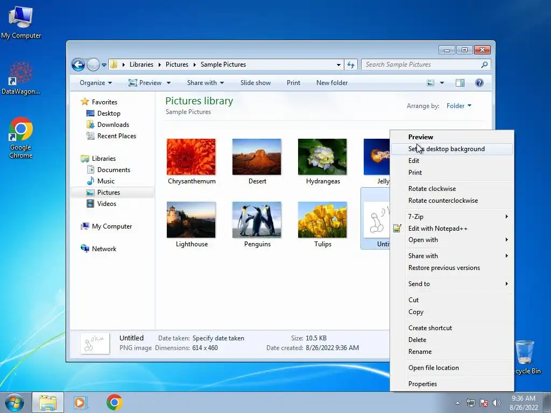Open Explorer help question mark
The width and height of the screenshot is (551, 413).
pos(479,83)
